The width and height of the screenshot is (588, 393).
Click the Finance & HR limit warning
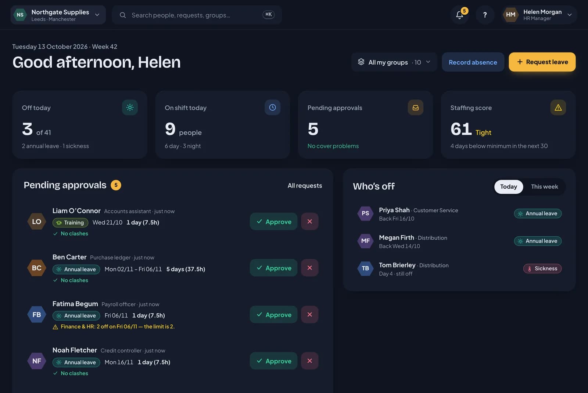point(114,327)
